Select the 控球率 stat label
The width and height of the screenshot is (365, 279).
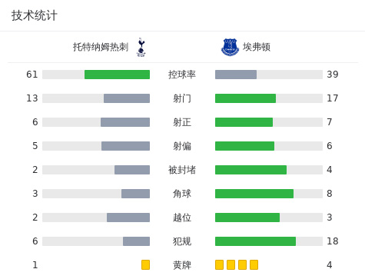click(x=182, y=75)
